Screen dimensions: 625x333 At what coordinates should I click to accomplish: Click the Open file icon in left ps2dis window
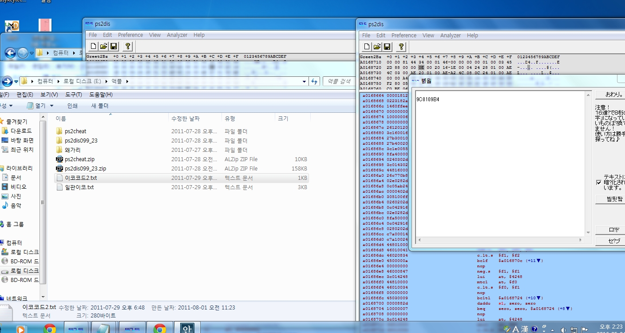pyautogui.click(x=103, y=46)
